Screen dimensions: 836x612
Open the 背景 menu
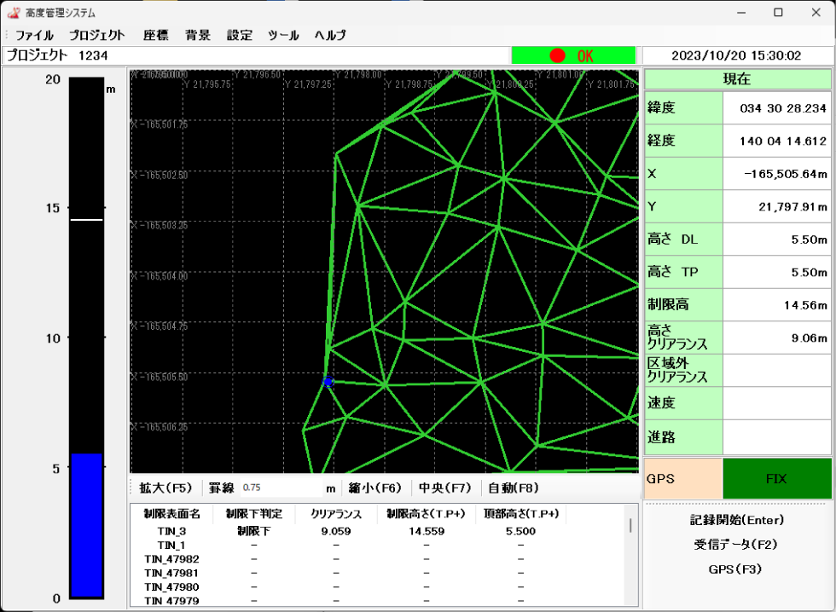click(x=198, y=36)
